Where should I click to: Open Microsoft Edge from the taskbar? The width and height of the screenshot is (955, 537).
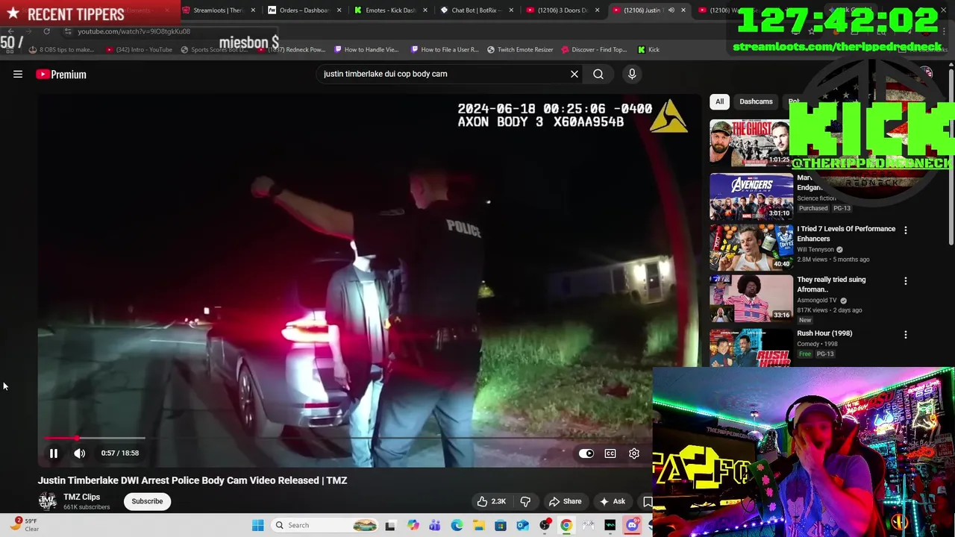[x=457, y=525]
